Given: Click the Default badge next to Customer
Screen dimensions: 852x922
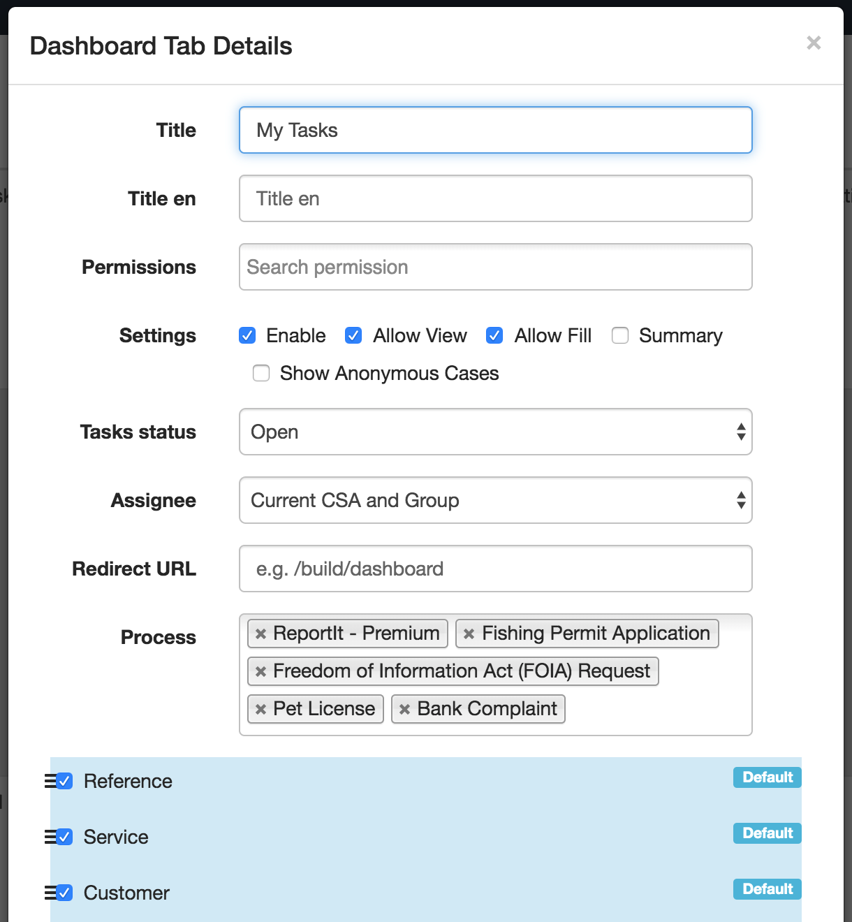Looking at the screenshot, I should pos(766,888).
